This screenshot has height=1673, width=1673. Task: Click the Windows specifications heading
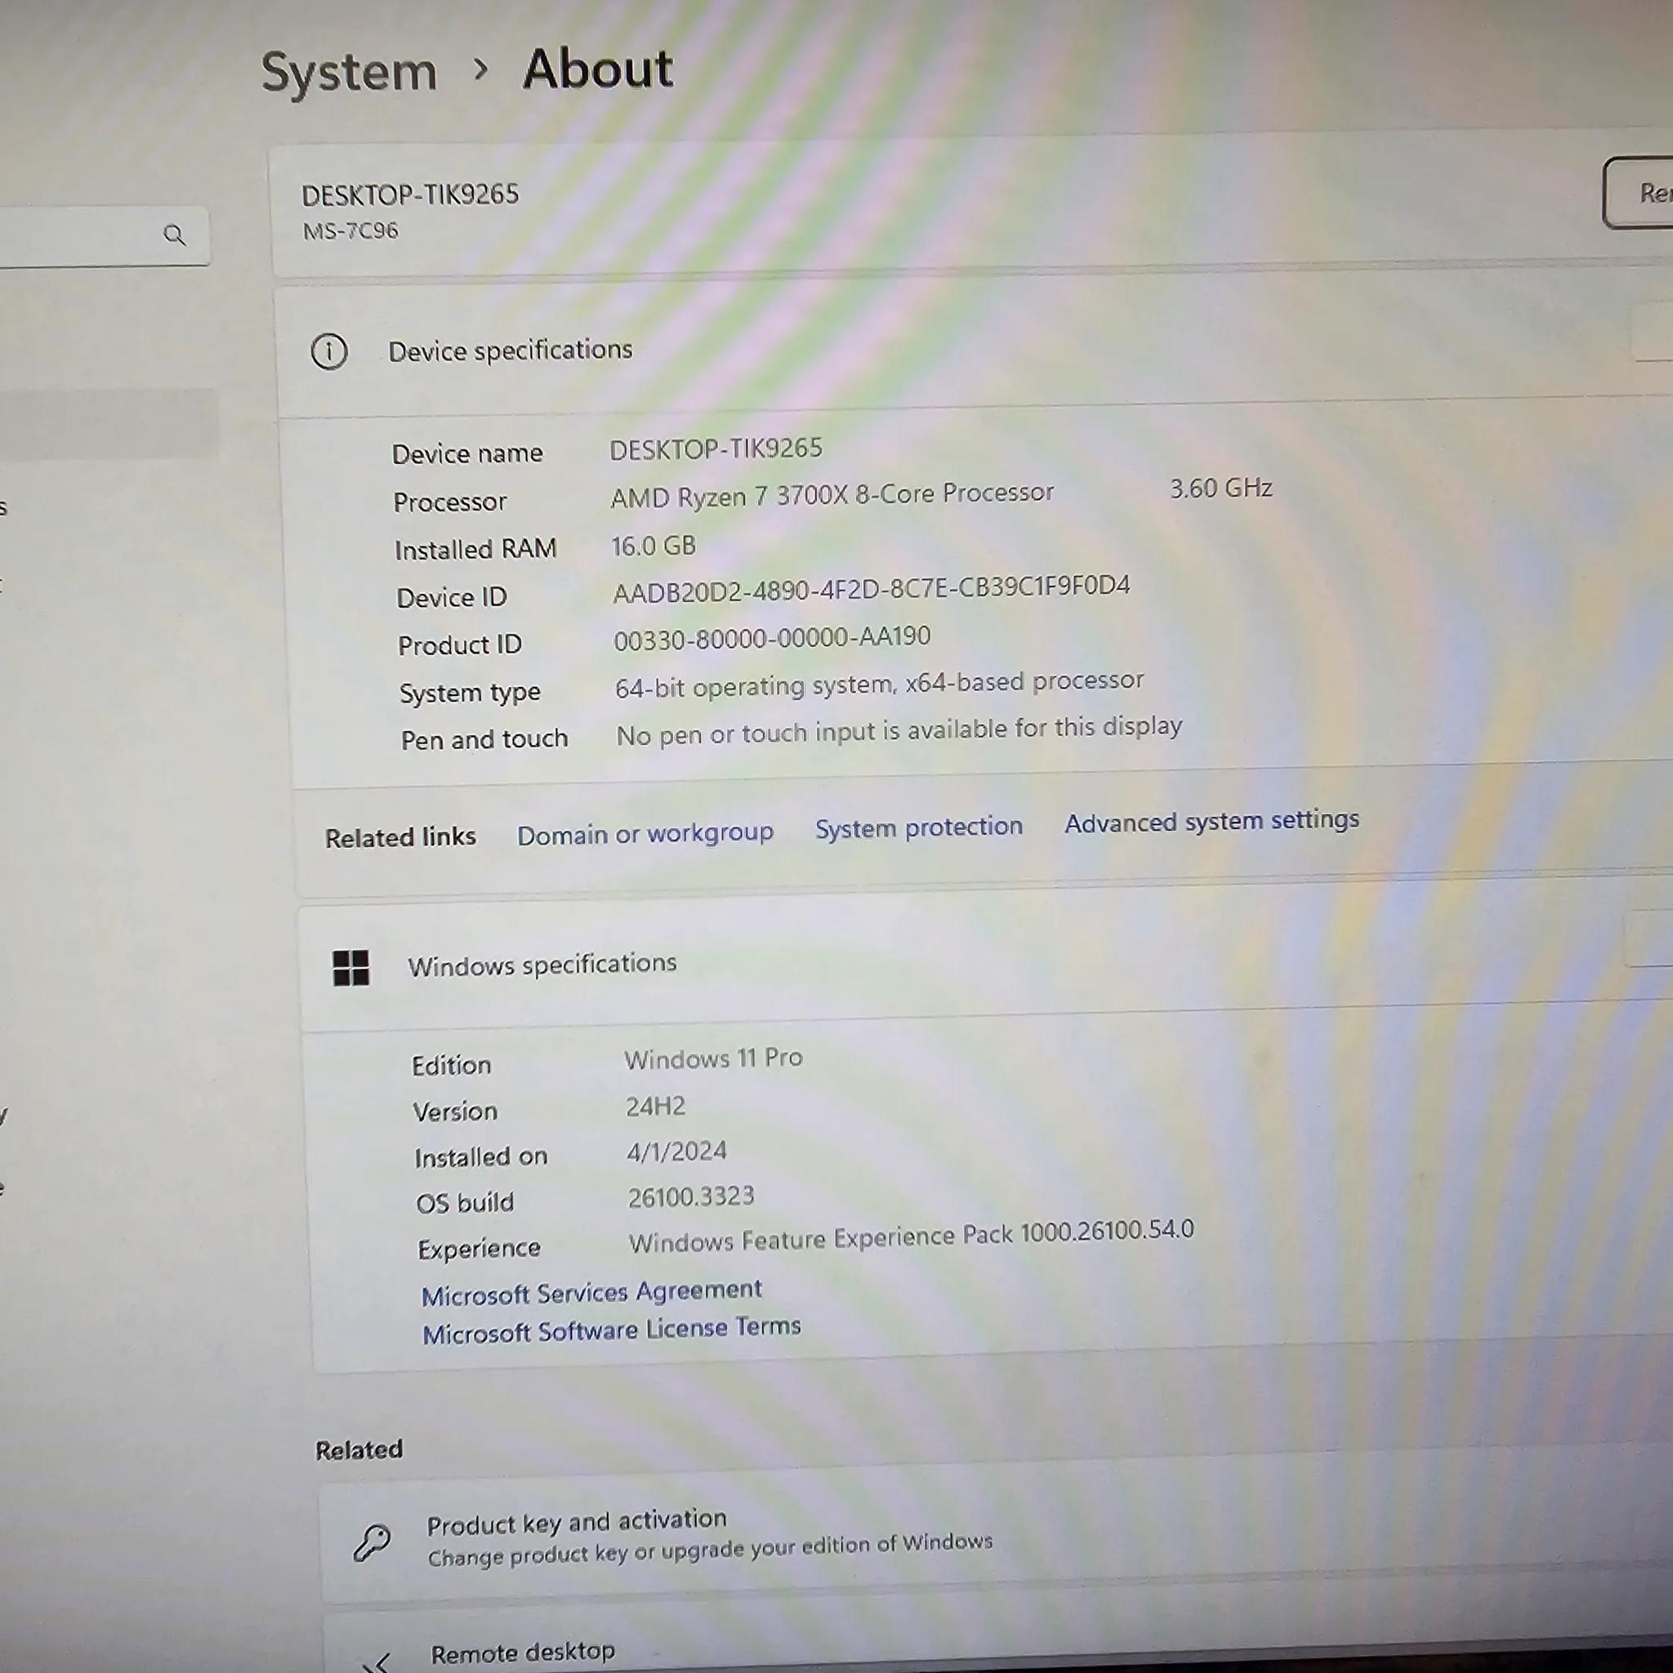pos(542,964)
